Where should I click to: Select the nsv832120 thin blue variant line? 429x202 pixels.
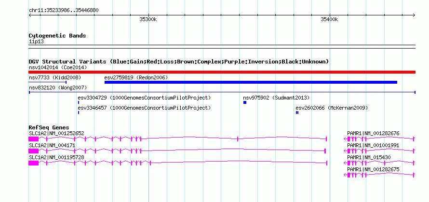222,92
